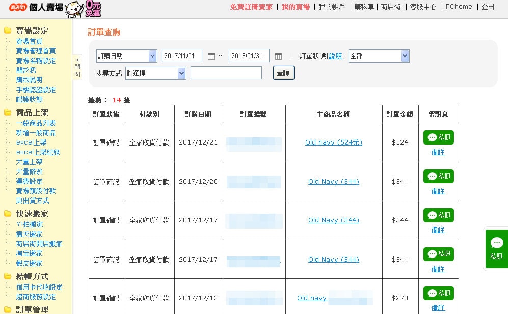The image size is (508, 314).
Task: Open 商店街開店搬家 in sidebar
Action: pyautogui.click(x=39, y=244)
